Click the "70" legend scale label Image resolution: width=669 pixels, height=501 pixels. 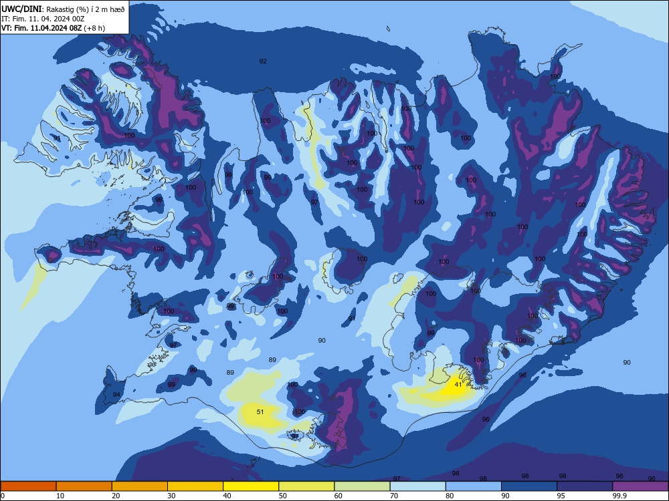pyautogui.click(x=394, y=496)
